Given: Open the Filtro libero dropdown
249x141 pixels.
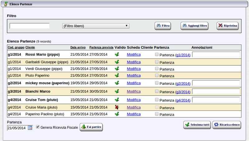Looking at the screenshot, I should coord(96,26).
